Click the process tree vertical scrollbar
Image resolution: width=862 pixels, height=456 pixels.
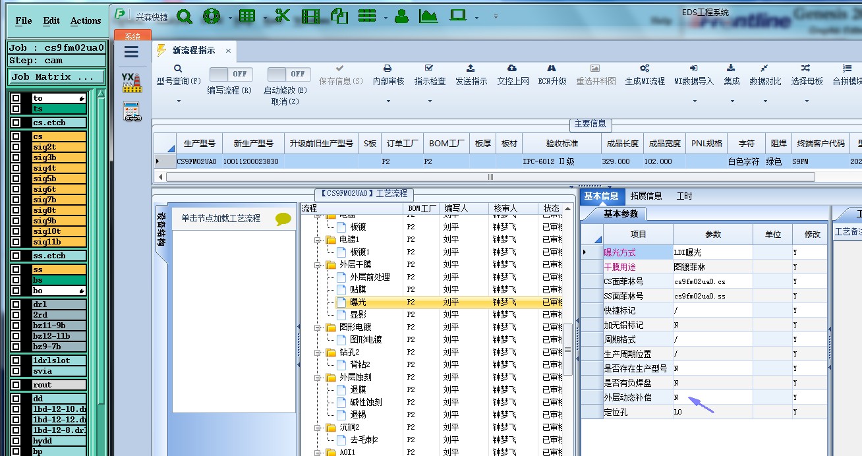tap(567, 350)
